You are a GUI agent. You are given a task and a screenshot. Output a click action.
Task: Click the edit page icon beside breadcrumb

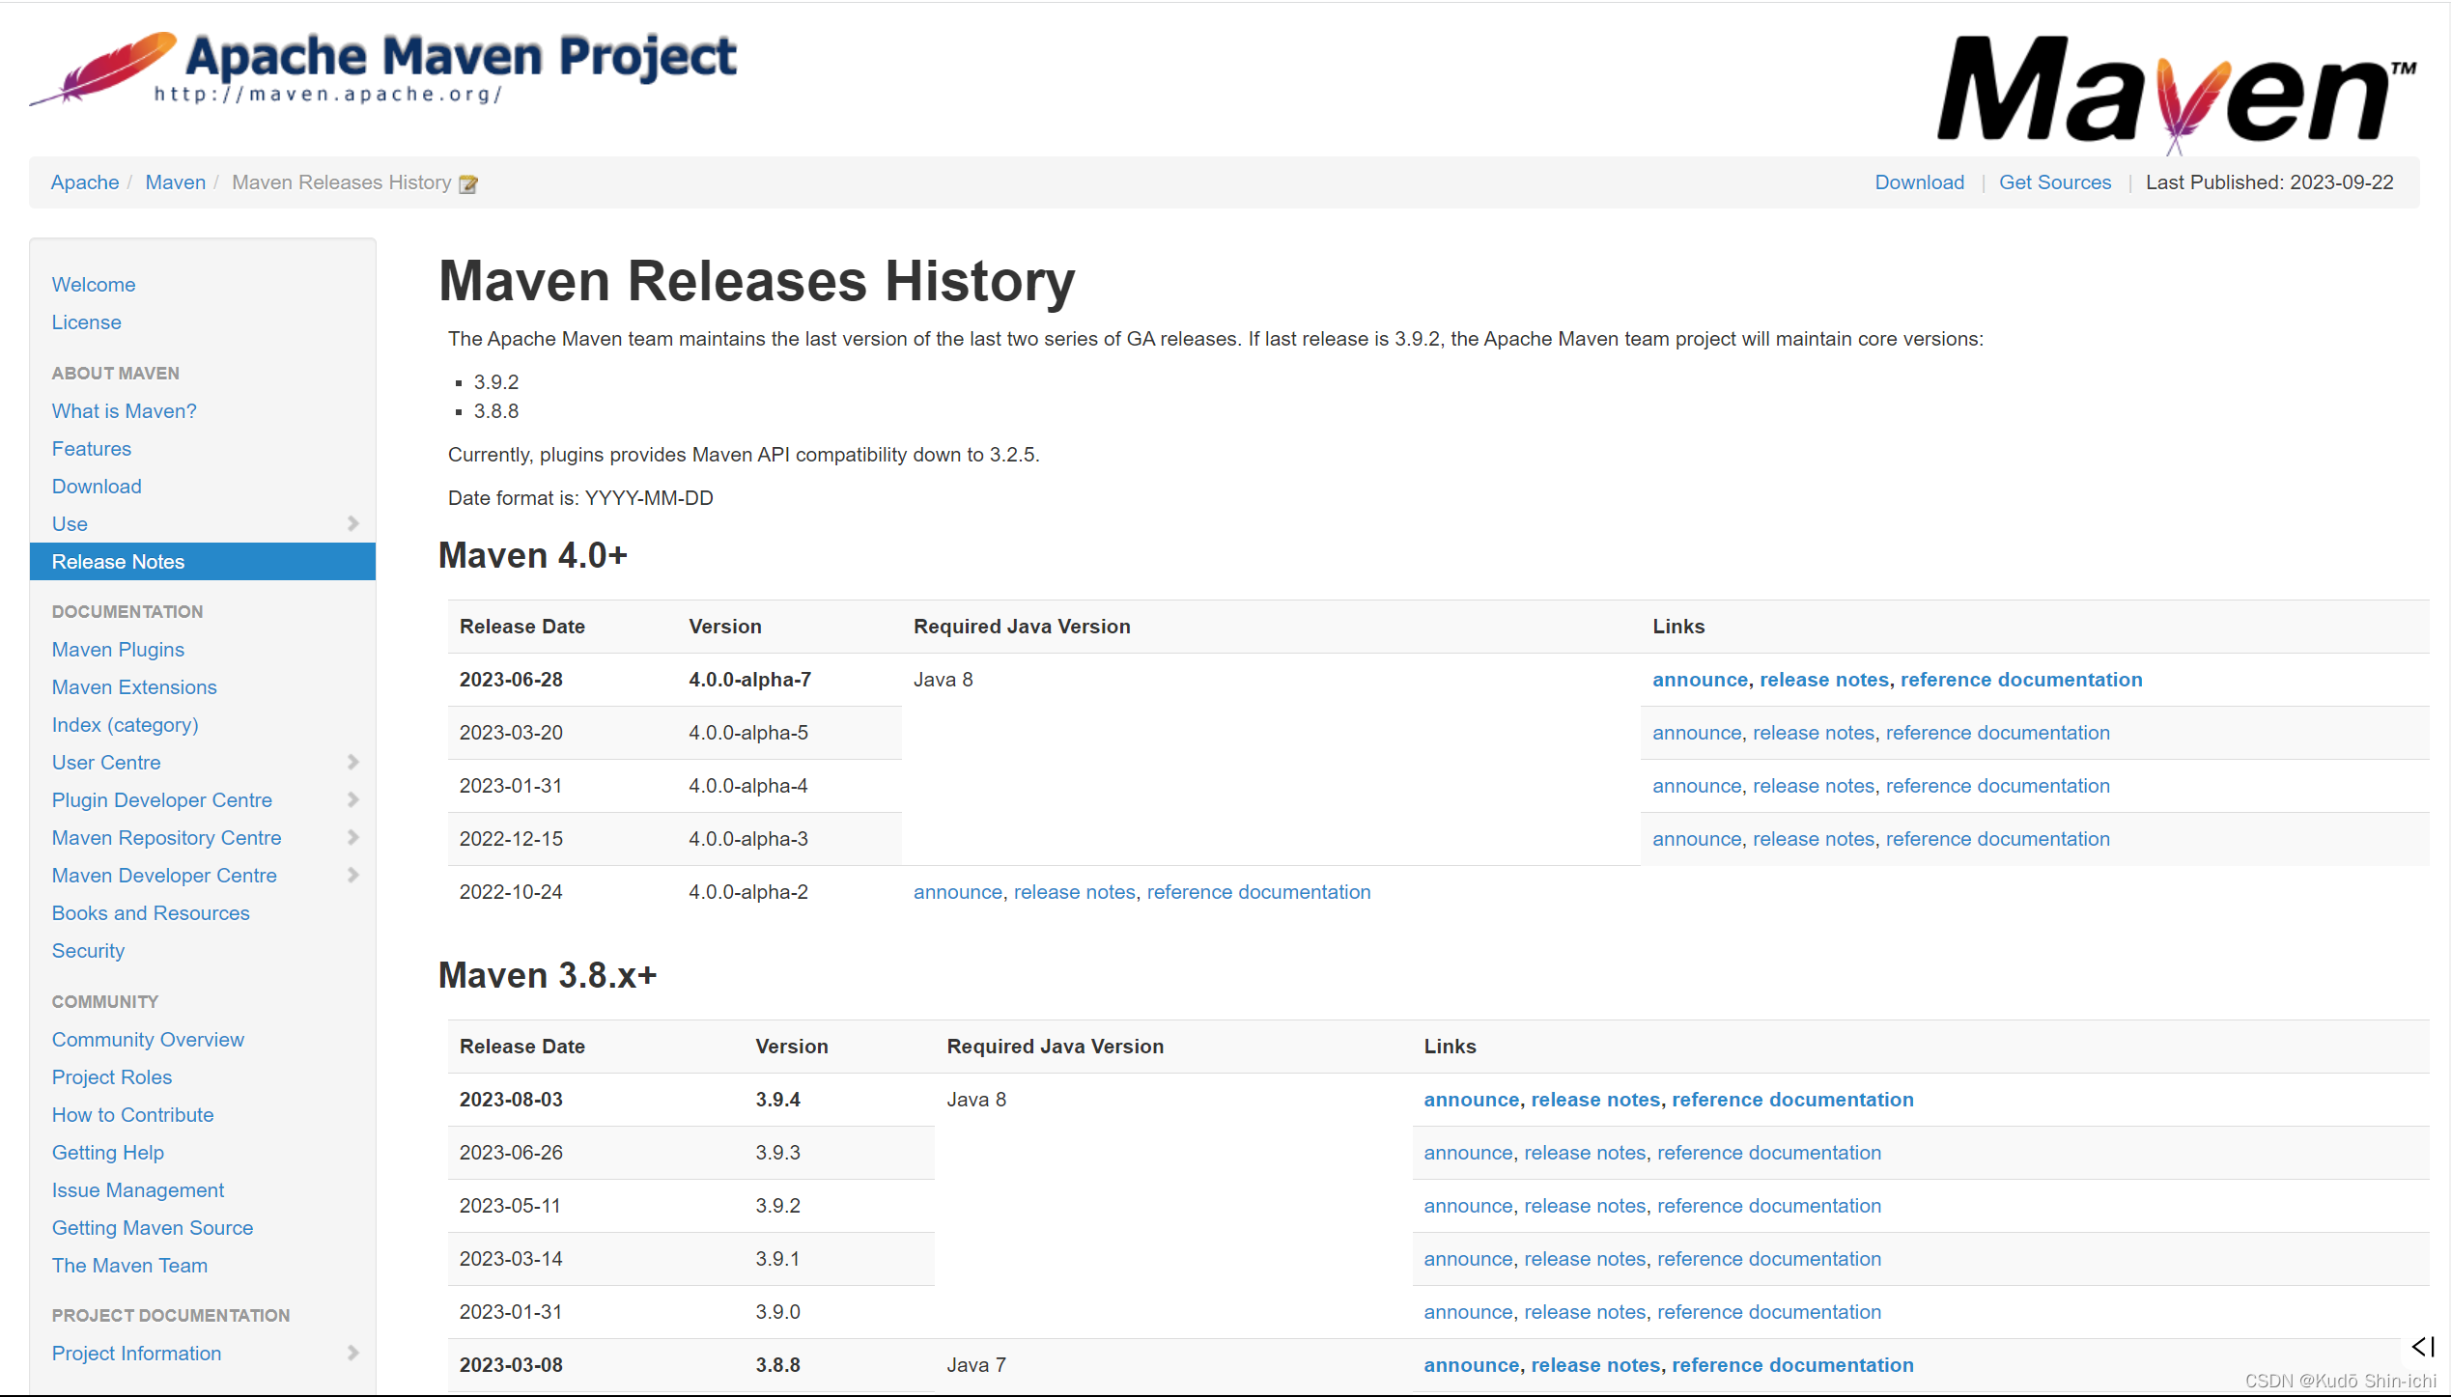click(468, 183)
